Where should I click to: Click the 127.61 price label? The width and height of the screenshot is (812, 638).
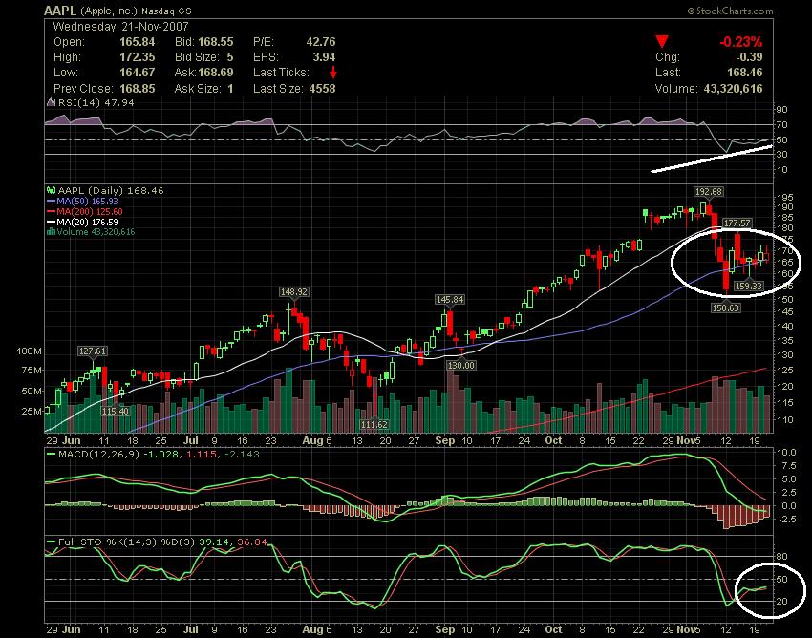(x=92, y=351)
